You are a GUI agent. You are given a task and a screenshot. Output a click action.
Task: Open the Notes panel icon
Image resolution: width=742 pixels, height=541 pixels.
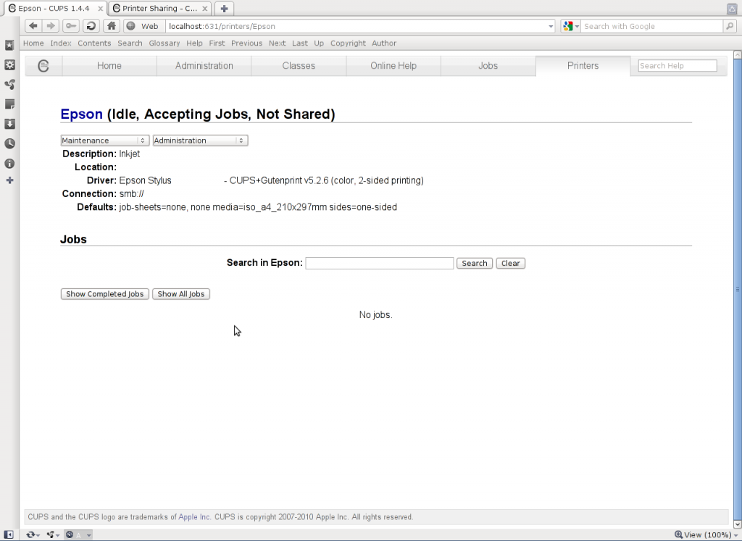click(x=9, y=104)
